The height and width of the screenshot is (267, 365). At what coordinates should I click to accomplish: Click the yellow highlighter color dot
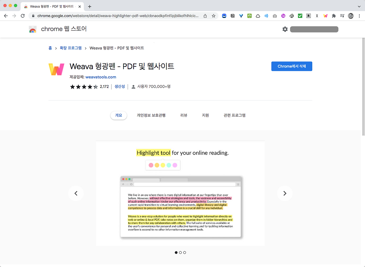(x=163, y=165)
